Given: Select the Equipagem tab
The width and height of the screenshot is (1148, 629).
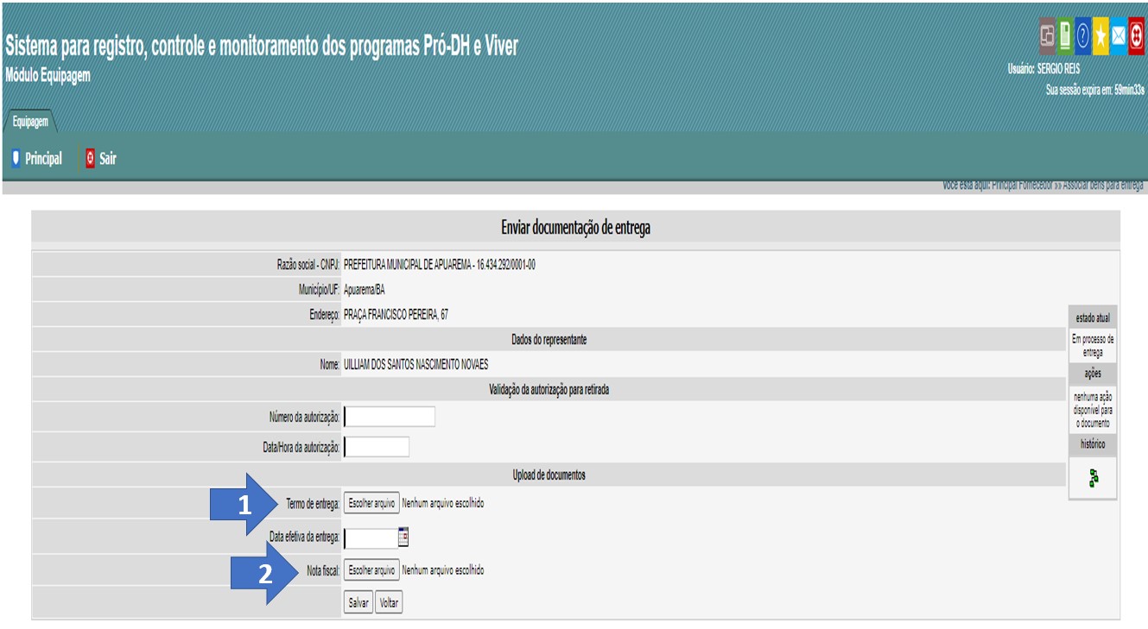Looking at the screenshot, I should coord(30,123).
